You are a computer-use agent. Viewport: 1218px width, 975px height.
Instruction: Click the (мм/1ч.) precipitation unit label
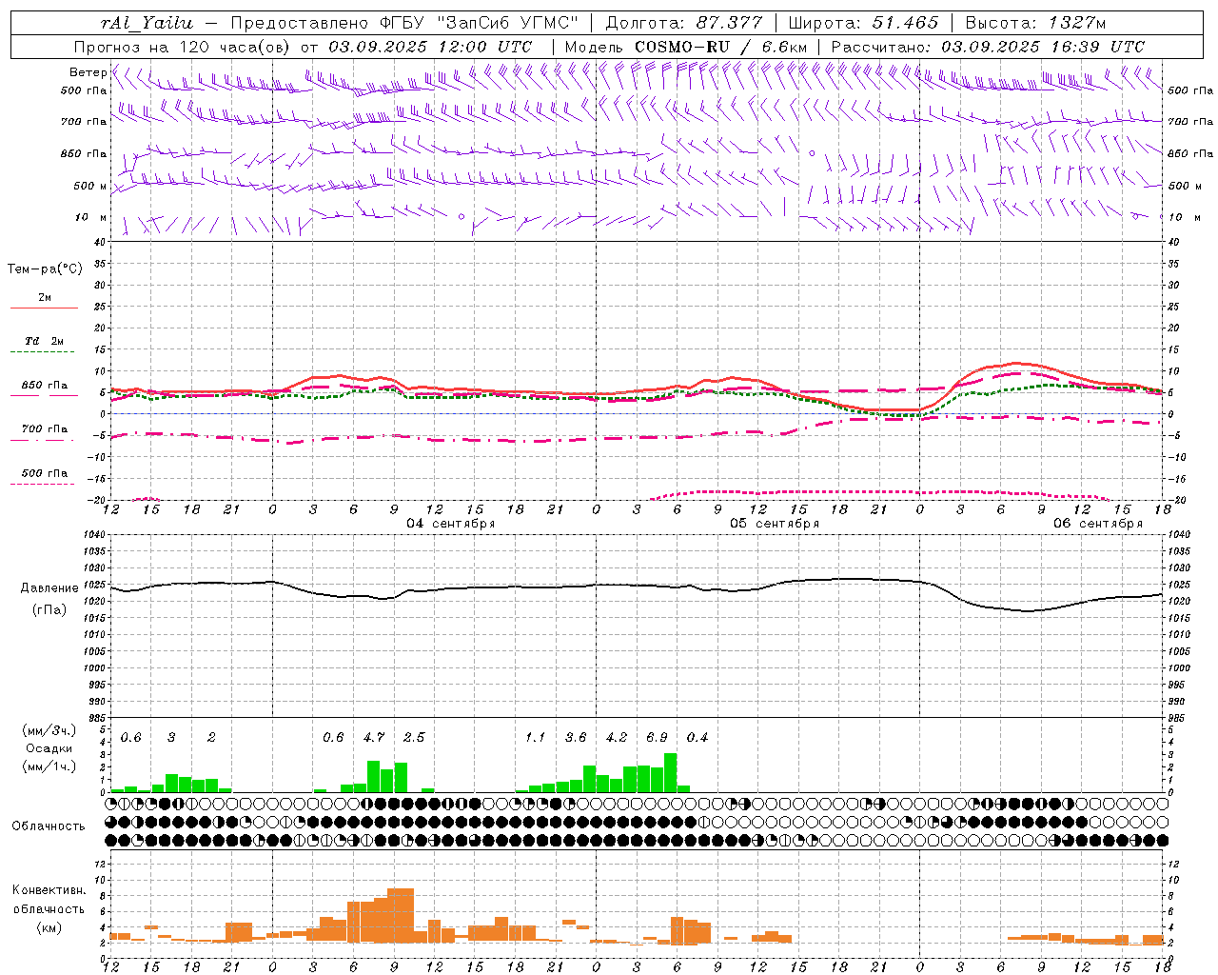[x=49, y=766]
